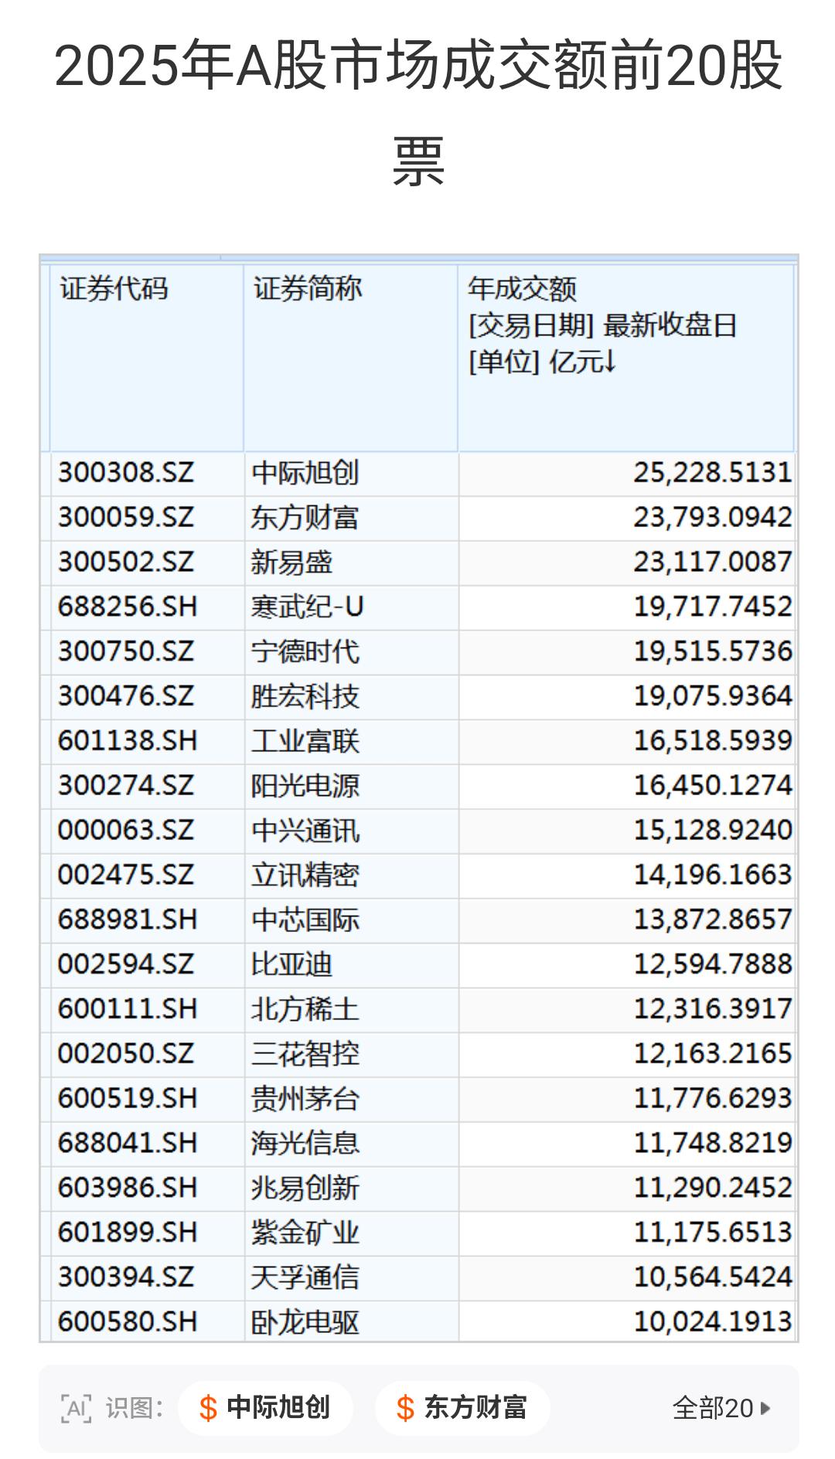This screenshot has width=835, height=1459.
Task: Select the stock code 300750.SZ
Action: point(126,651)
